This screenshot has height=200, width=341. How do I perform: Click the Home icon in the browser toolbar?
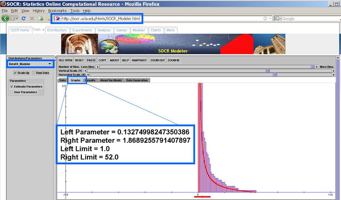click(x=49, y=19)
